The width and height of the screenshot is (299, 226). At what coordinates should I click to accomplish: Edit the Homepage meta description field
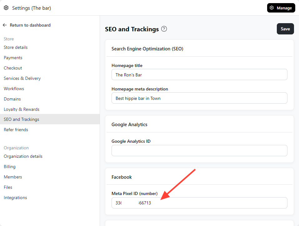(199, 98)
